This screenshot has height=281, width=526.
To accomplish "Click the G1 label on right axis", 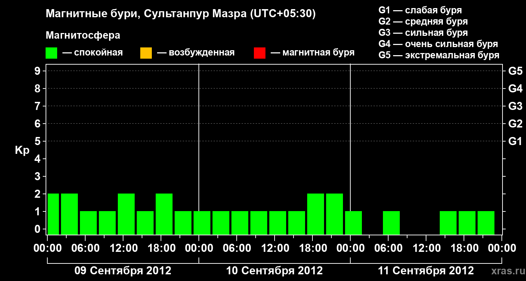I will [515, 142].
